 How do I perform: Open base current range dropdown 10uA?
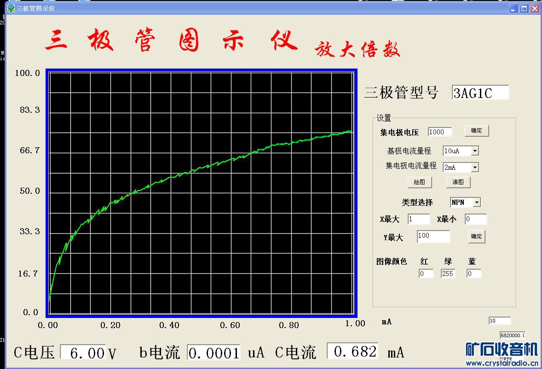[475, 150]
